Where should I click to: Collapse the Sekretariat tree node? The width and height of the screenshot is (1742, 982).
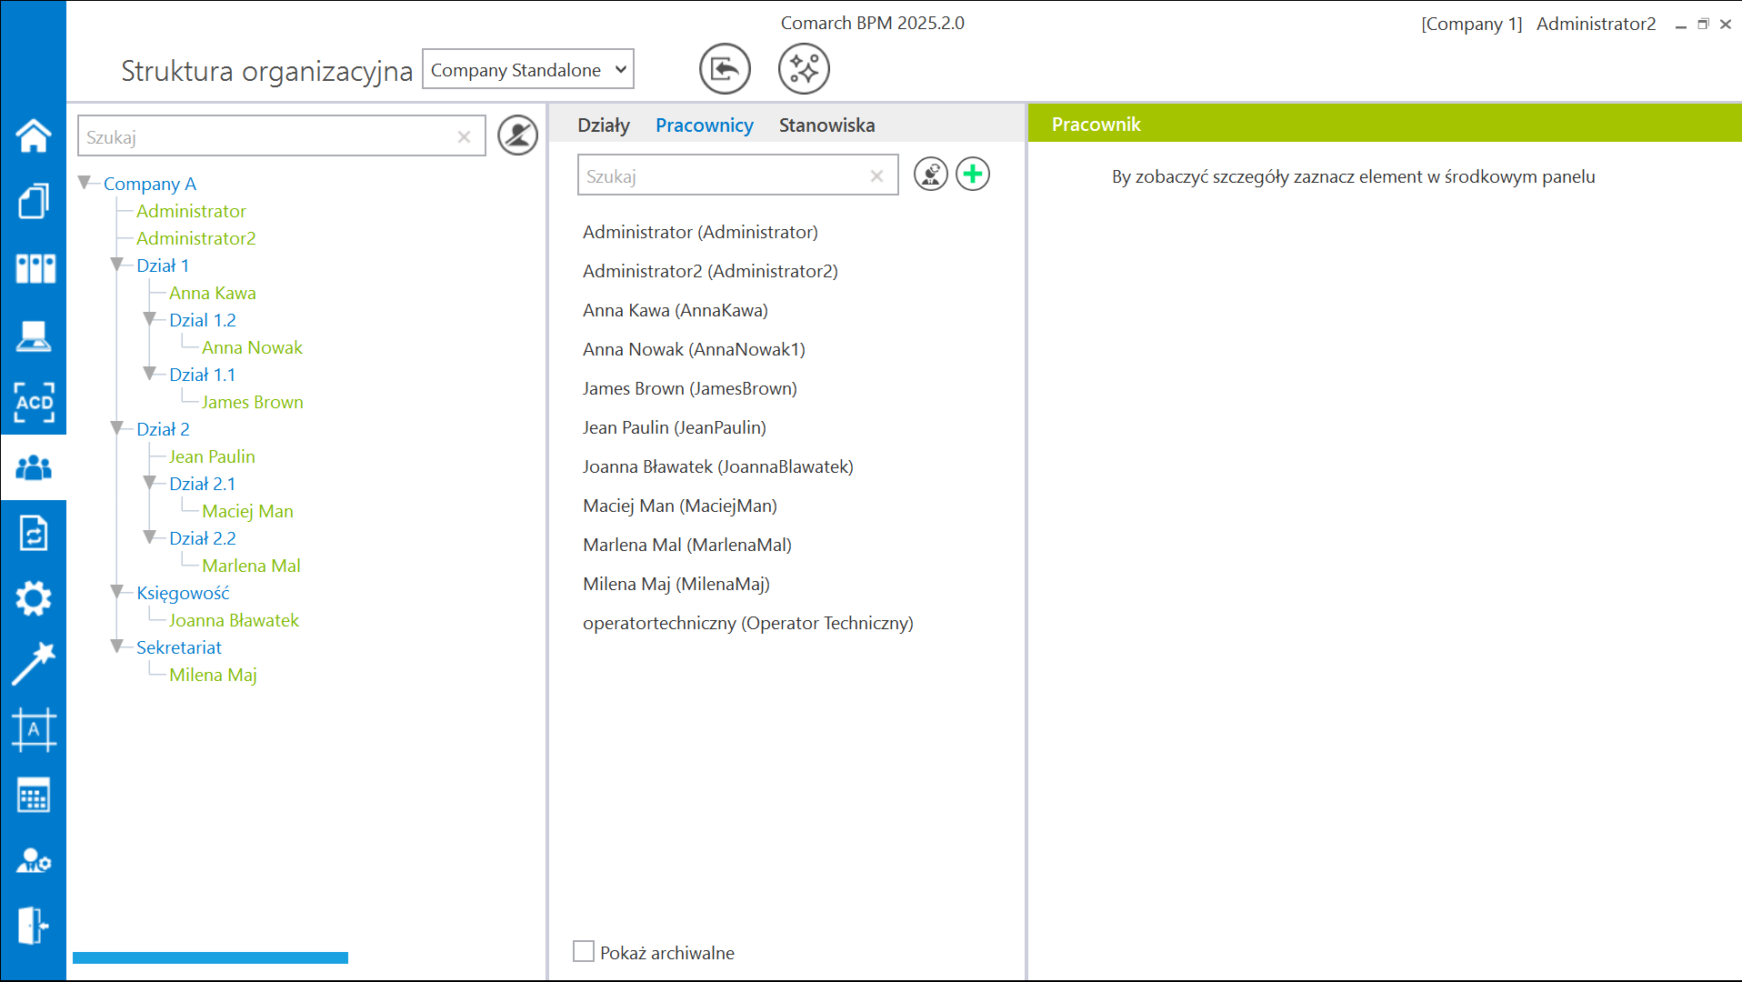117,646
